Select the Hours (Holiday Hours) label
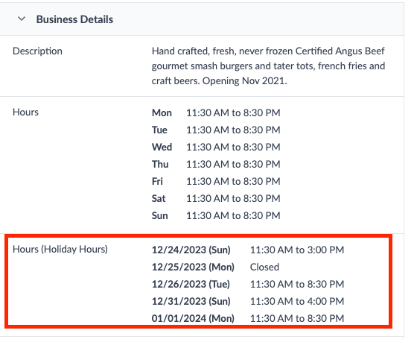 [x=60, y=249]
